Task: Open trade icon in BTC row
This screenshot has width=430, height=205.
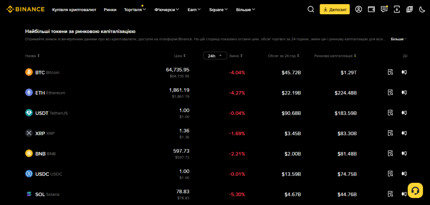Action: coord(404,72)
